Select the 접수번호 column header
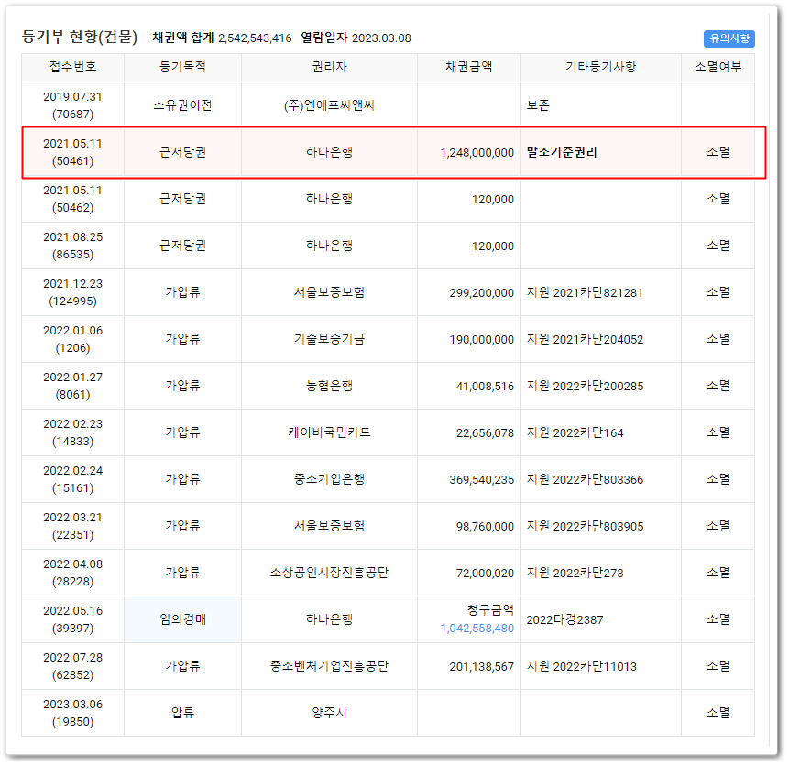This screenshot has width=789, height=766. [x=73, y=67]
